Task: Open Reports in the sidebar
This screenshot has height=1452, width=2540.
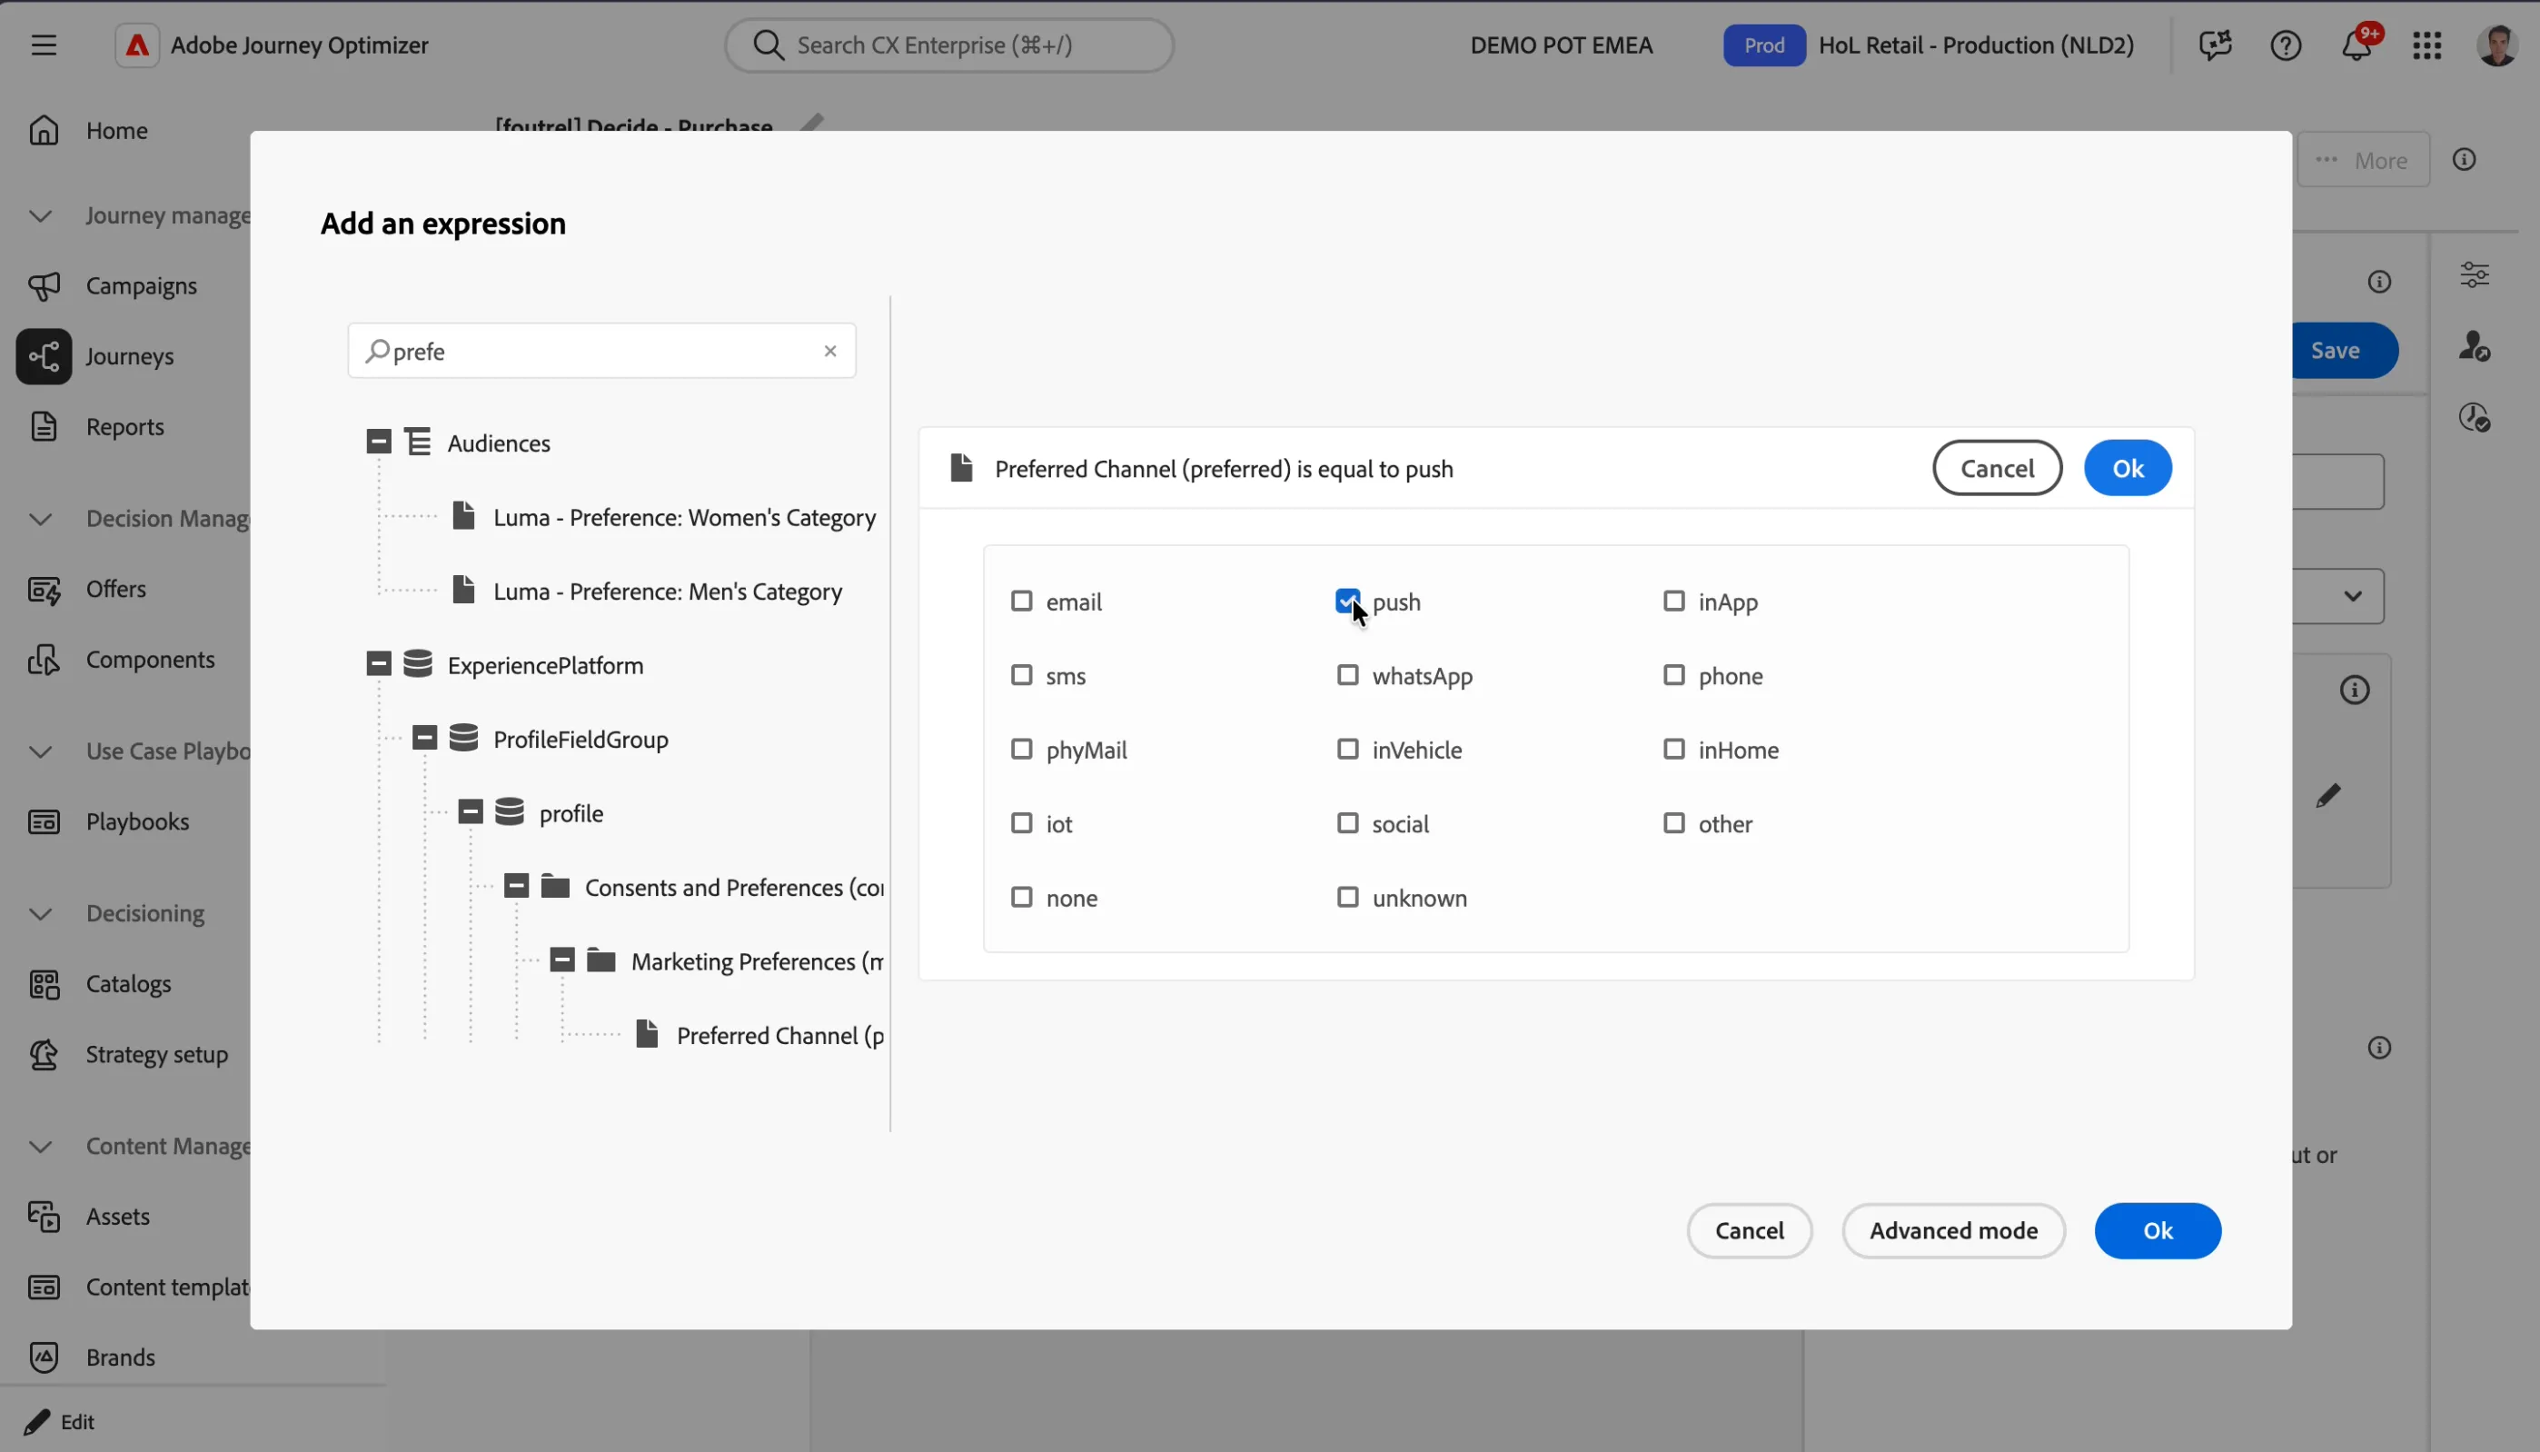Action: click(x=124, y=427)
